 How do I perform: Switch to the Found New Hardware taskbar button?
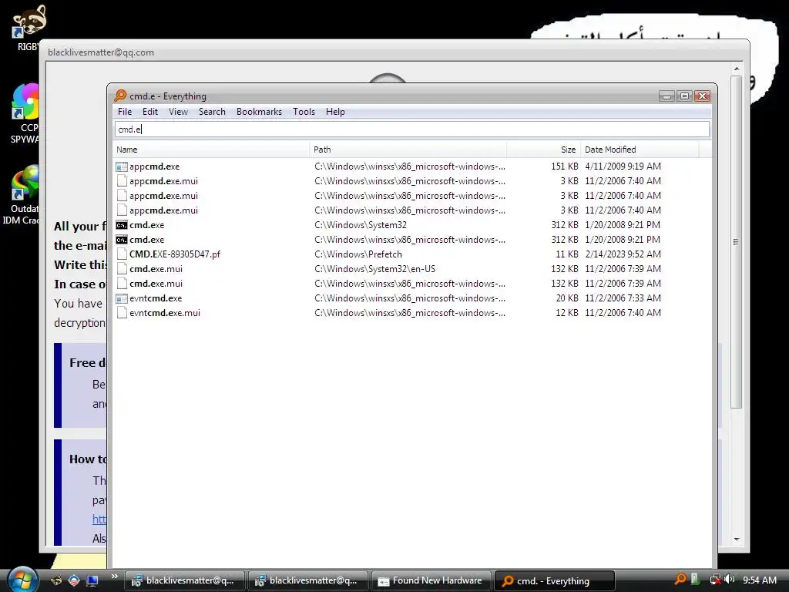coord(431,580)
